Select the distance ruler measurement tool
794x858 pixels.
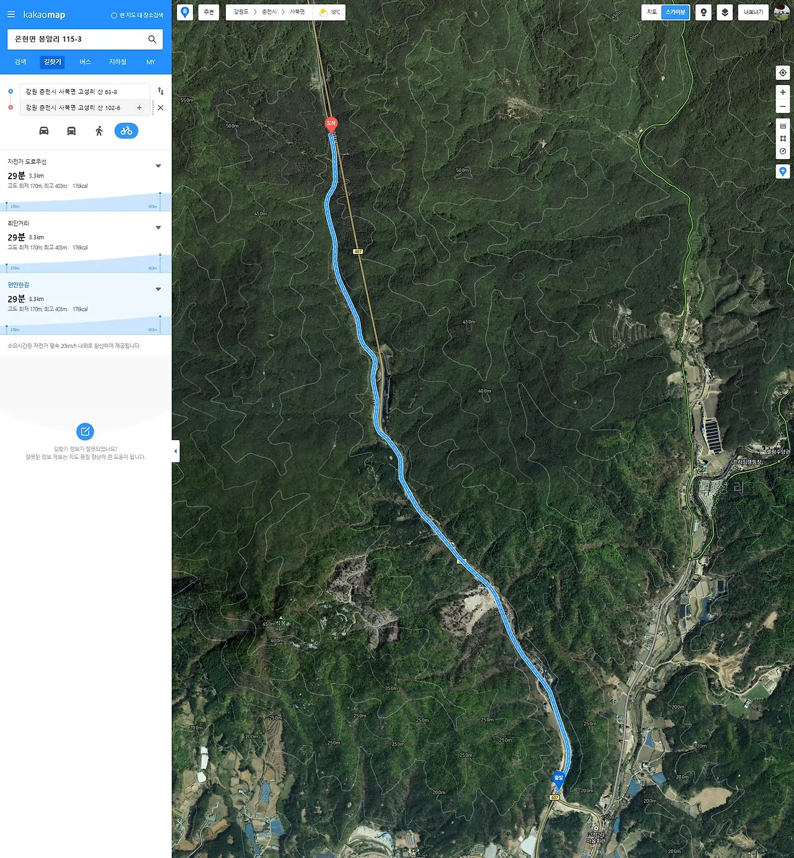pos(783,126)
